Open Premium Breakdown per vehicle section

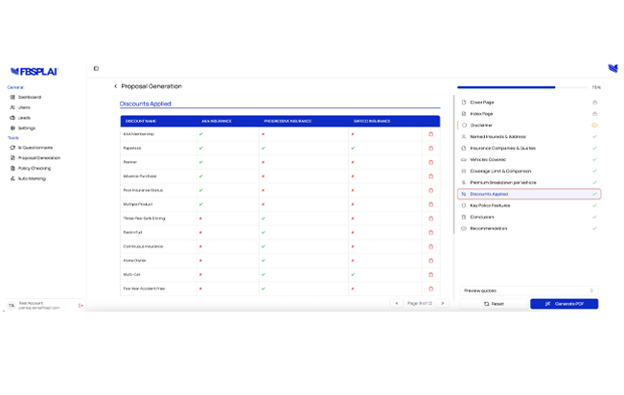(x=529, y=183)
